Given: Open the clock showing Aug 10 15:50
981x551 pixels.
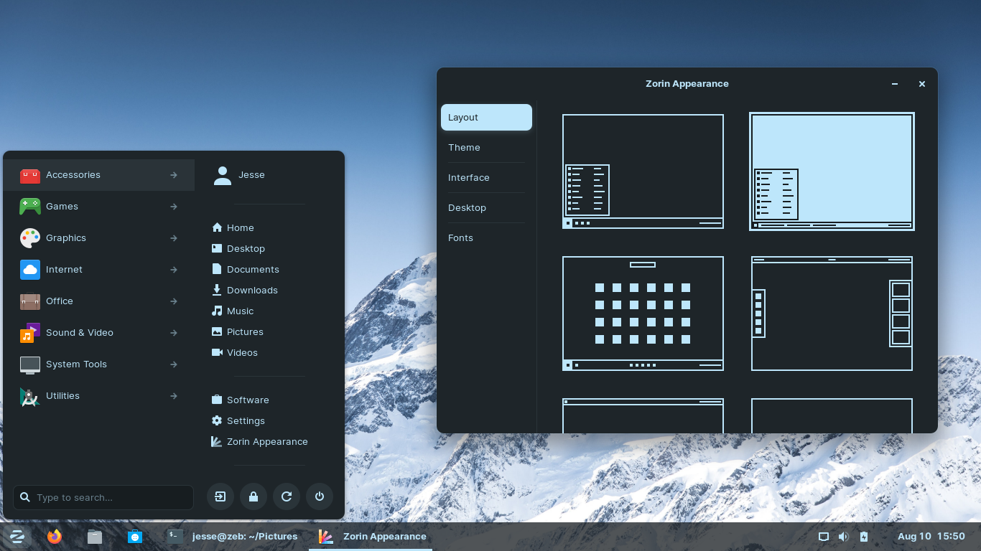Looking at the screenshot, I should (931, 537).
